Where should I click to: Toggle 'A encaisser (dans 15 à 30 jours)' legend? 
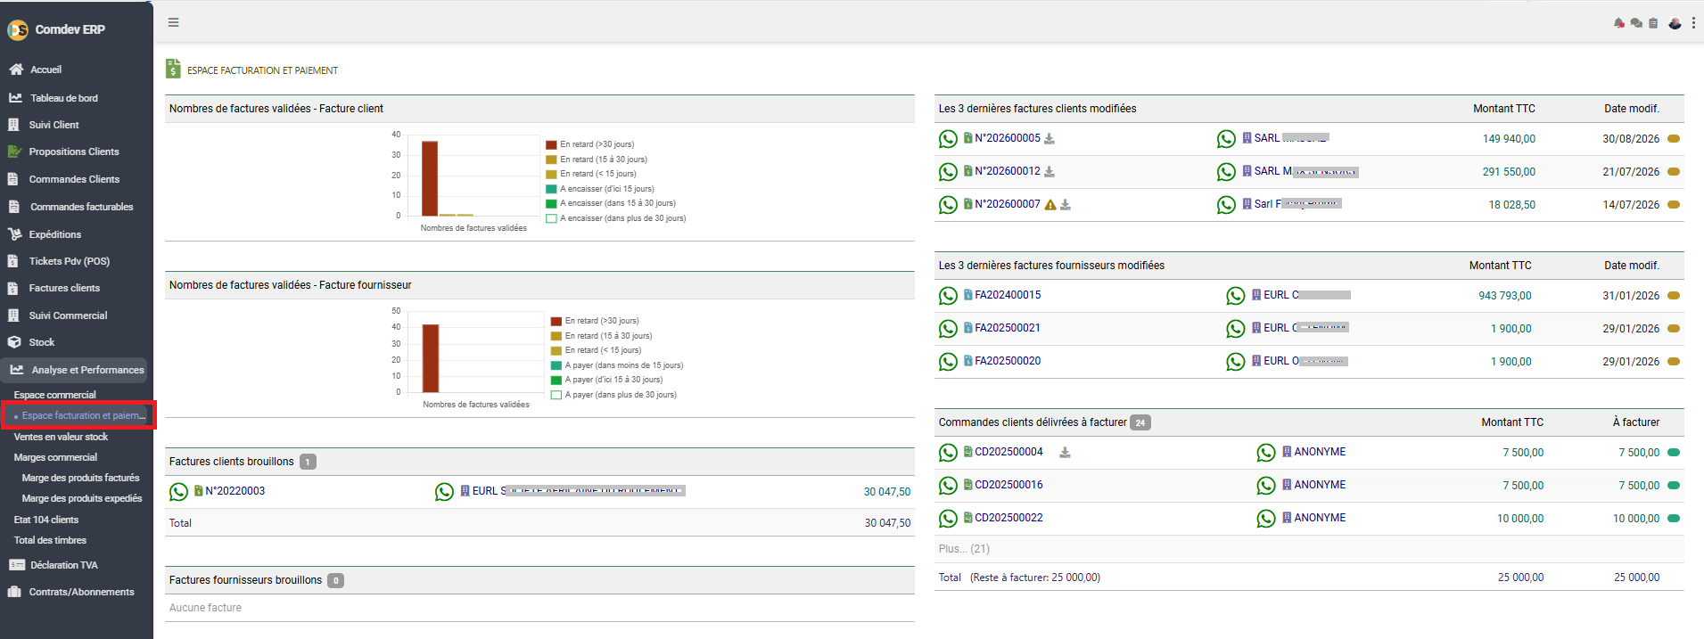611,203
